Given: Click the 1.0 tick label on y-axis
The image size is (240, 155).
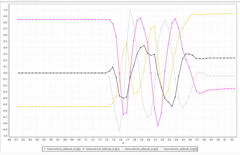Looking at the screenshot, I should click(5, 10).
